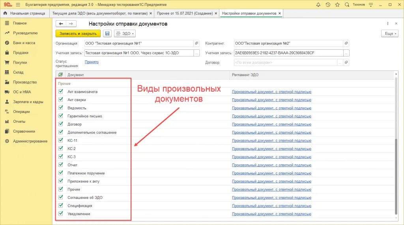The height and width of the screenshot is (225, 404).
Task: Open Склад section in sidebar
Action: click(18, 72)
